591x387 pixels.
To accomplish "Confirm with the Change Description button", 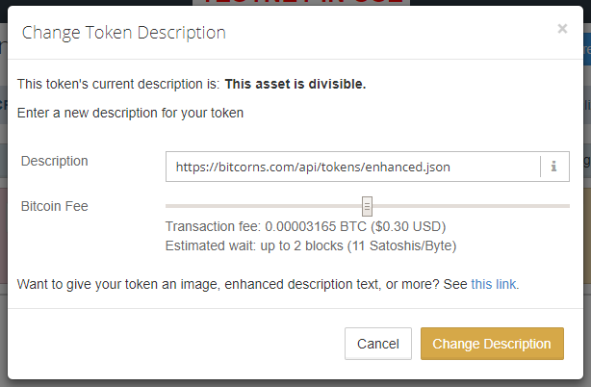I will click(x=492, y=344).
